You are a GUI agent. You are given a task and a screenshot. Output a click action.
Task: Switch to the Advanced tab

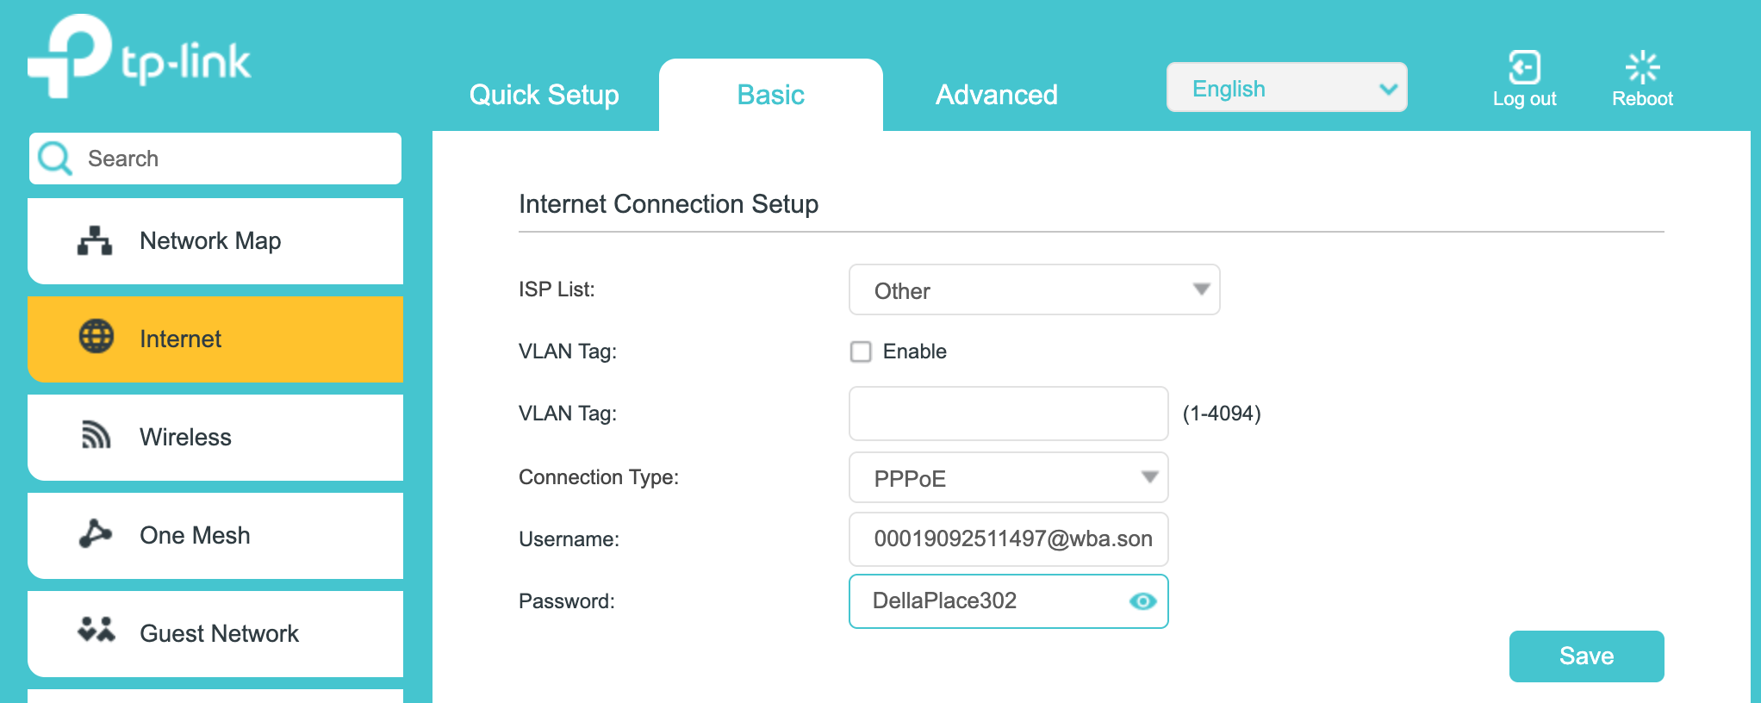coord(996,95)
